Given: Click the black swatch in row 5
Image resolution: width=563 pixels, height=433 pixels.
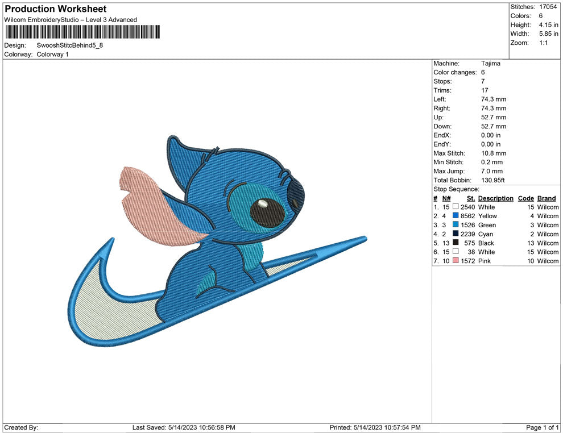Looking at the screenshot, I should point(456,243).
